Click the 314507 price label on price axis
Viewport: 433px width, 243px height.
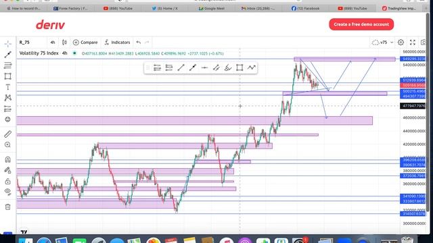pyautogui.click(x=413, y=214)
